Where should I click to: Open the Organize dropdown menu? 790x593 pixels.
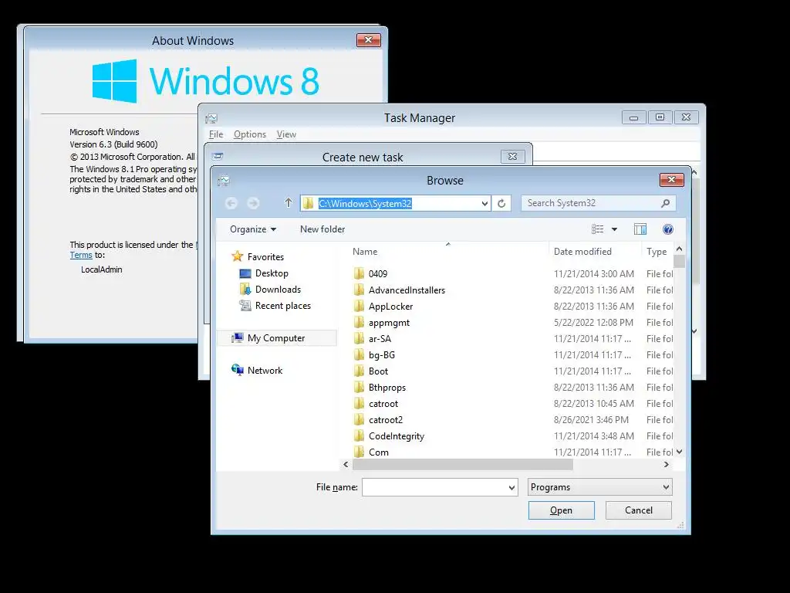[x=253, y=229]
